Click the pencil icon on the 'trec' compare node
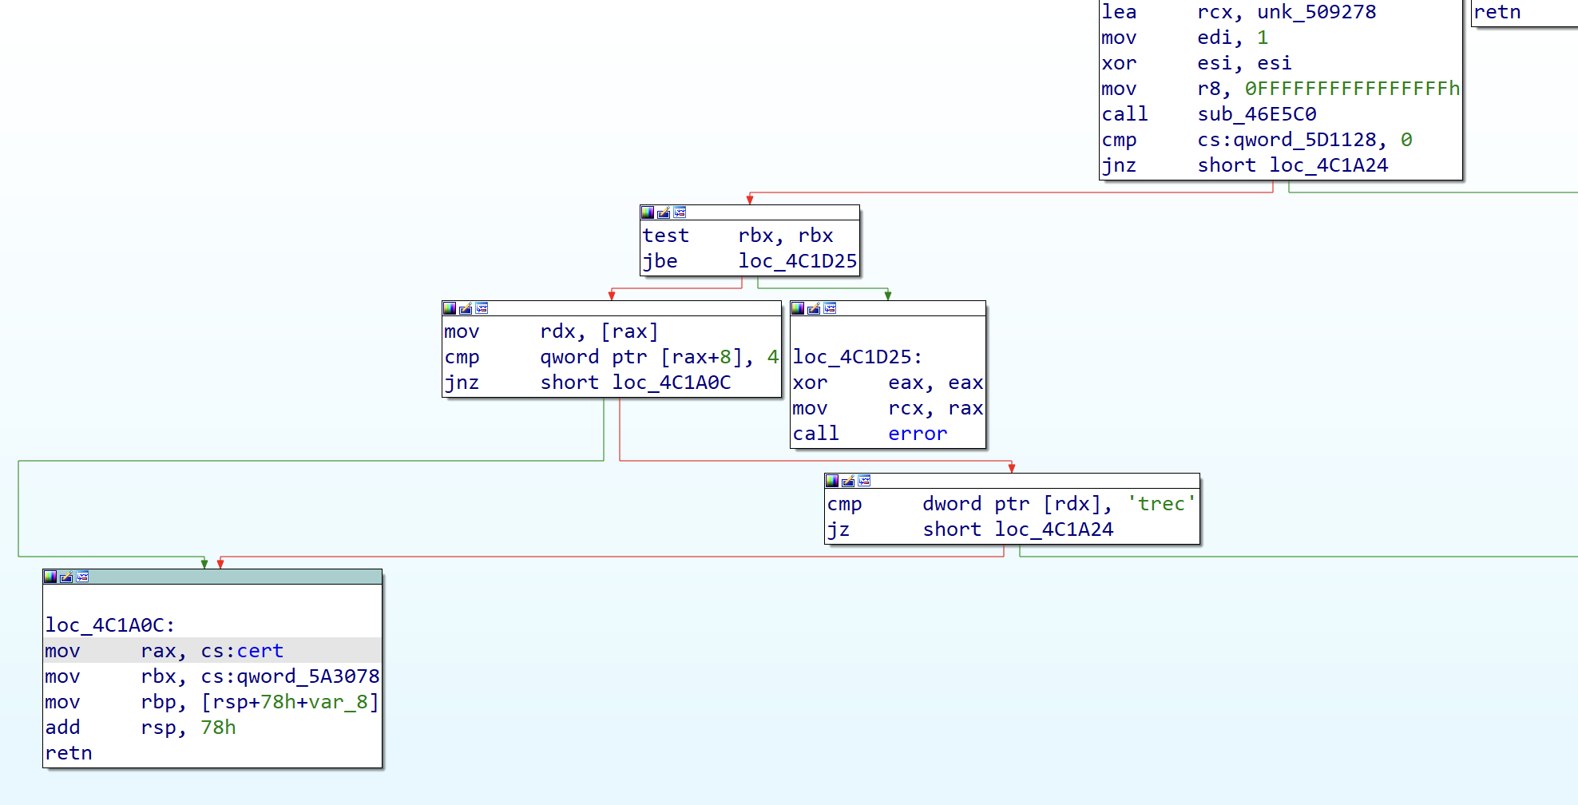This screenshot has height=805, width=1578. click(x=848, y=481)
